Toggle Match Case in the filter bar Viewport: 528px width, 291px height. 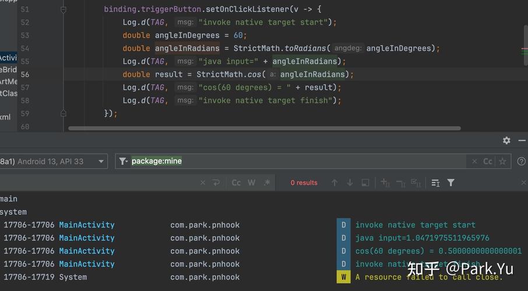pos(488,161)
